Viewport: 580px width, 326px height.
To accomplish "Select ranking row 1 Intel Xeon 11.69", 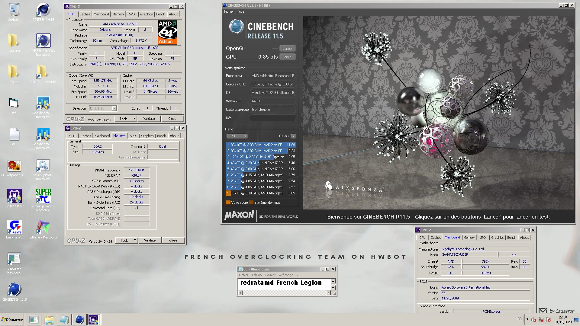I will (261, 145).
